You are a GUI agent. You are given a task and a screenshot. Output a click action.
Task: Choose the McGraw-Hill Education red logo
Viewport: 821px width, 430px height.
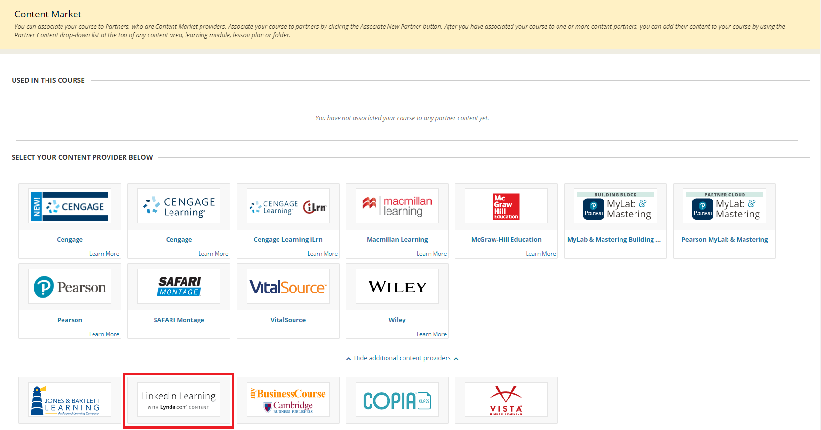coord(506,206)
